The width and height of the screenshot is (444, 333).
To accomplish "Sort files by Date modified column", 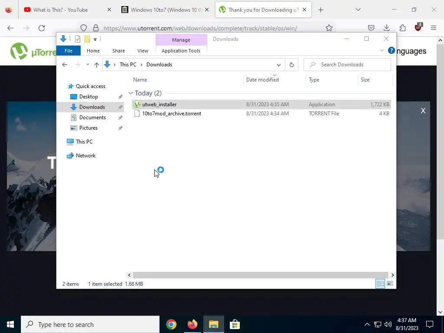I will pyautogui.click(x=262, y=80).
